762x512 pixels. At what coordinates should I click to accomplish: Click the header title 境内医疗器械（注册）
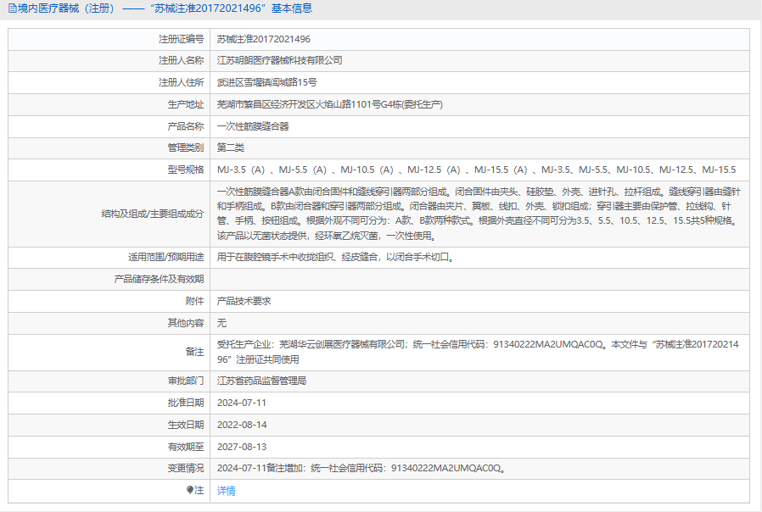coord(66,8)
